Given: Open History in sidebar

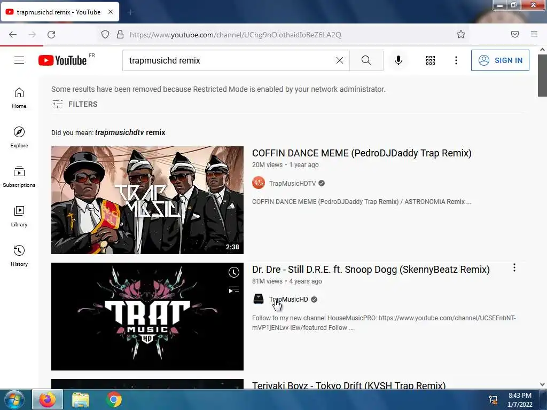Looking at the screenshot, I should point(19,256).
